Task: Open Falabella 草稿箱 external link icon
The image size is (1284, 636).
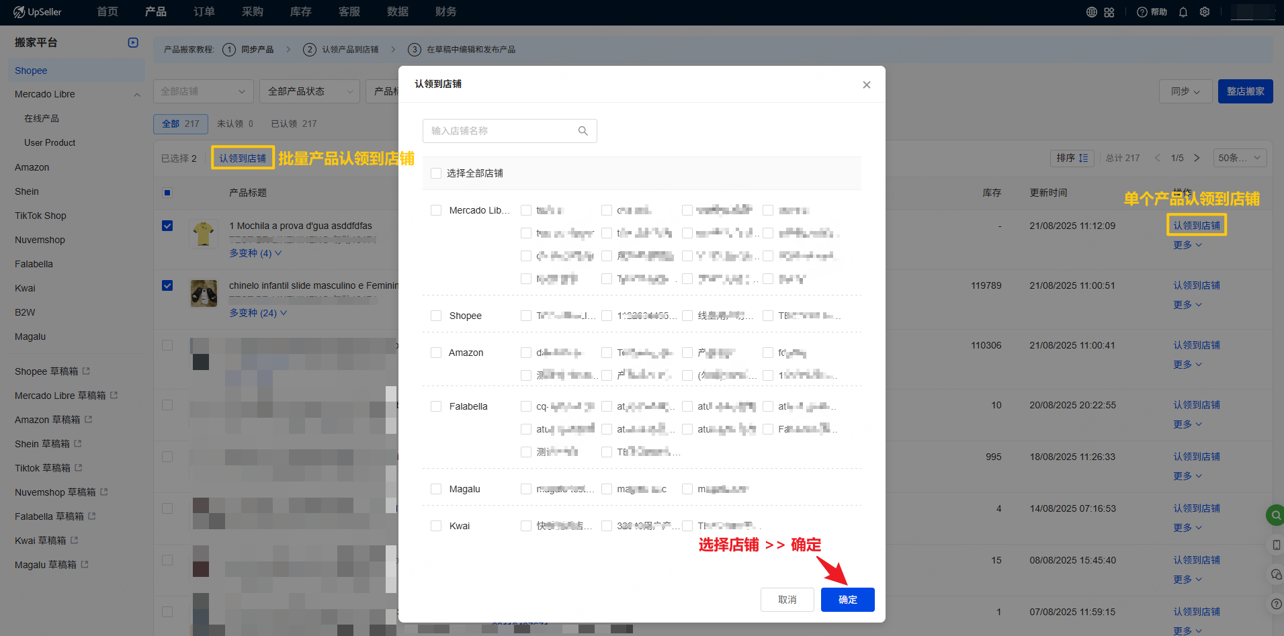Action: point(92,516)
